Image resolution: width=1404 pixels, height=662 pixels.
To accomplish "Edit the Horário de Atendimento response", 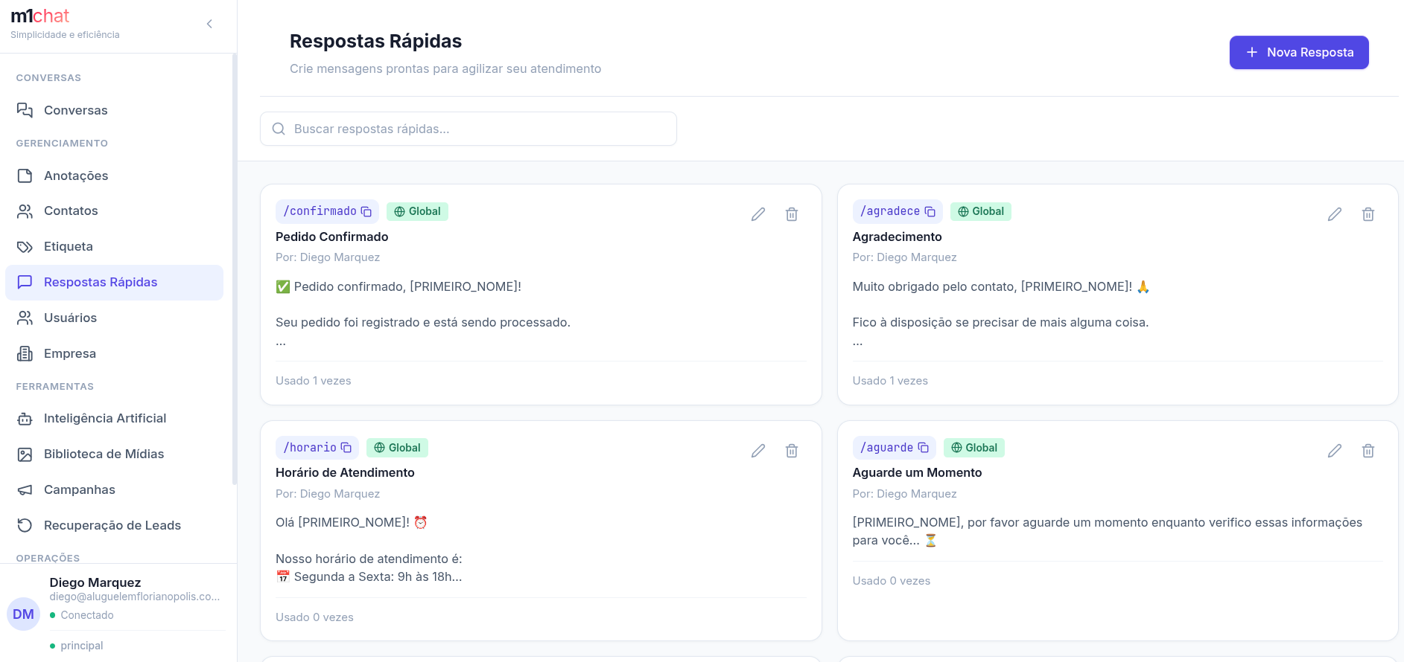I will point(758,451).
